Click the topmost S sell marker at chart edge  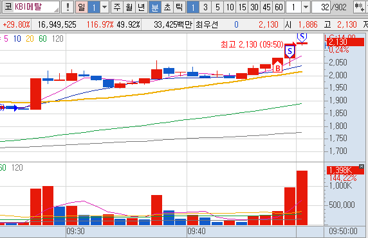302,37
